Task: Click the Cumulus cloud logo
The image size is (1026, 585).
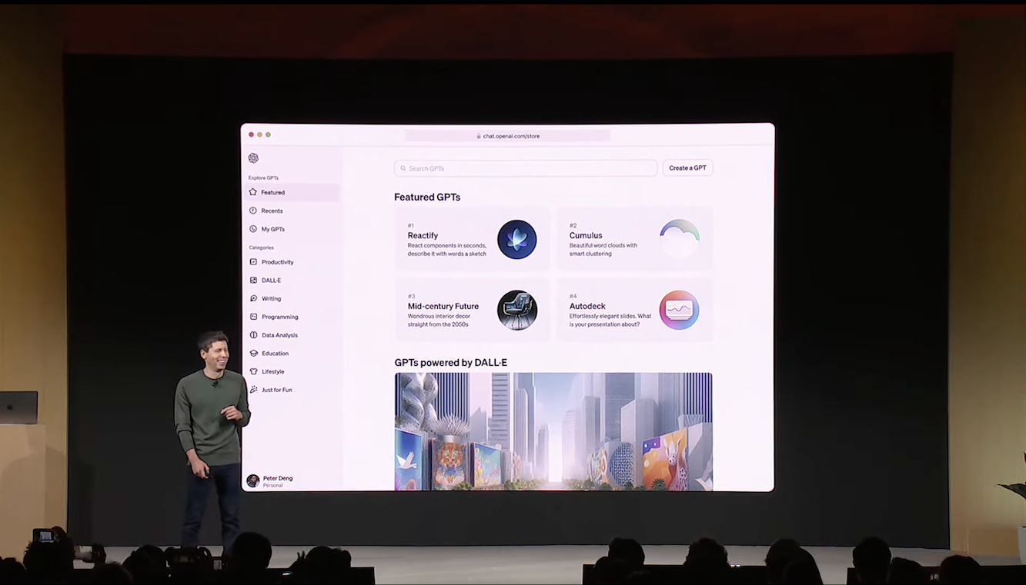Action: point(680,239)
